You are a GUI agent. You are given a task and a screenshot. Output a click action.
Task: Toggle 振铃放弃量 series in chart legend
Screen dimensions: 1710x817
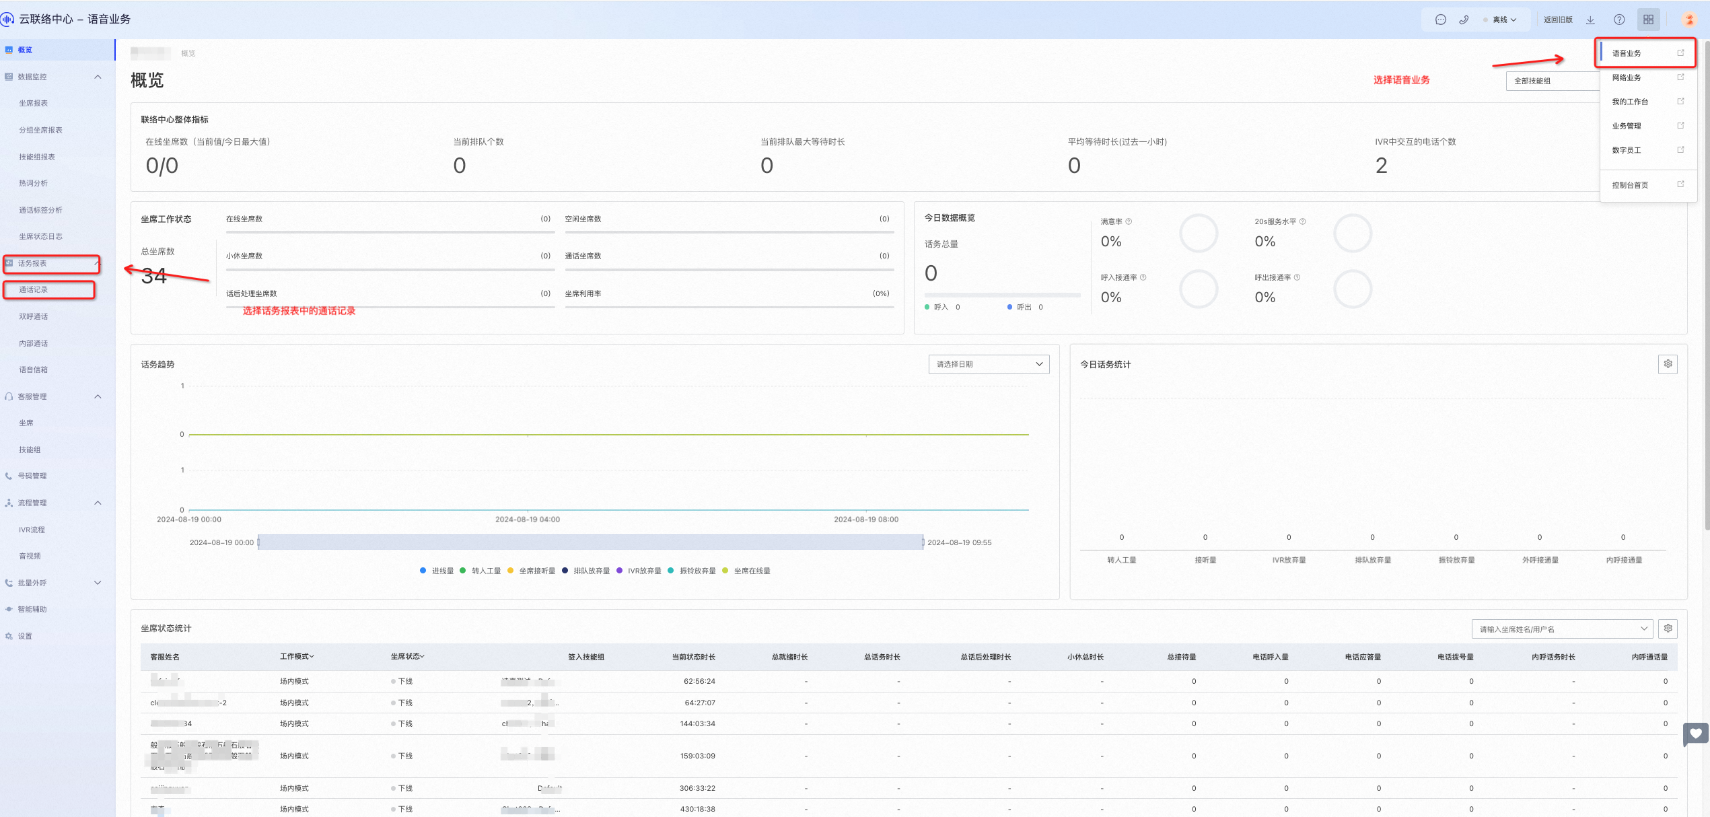point(692,571)
